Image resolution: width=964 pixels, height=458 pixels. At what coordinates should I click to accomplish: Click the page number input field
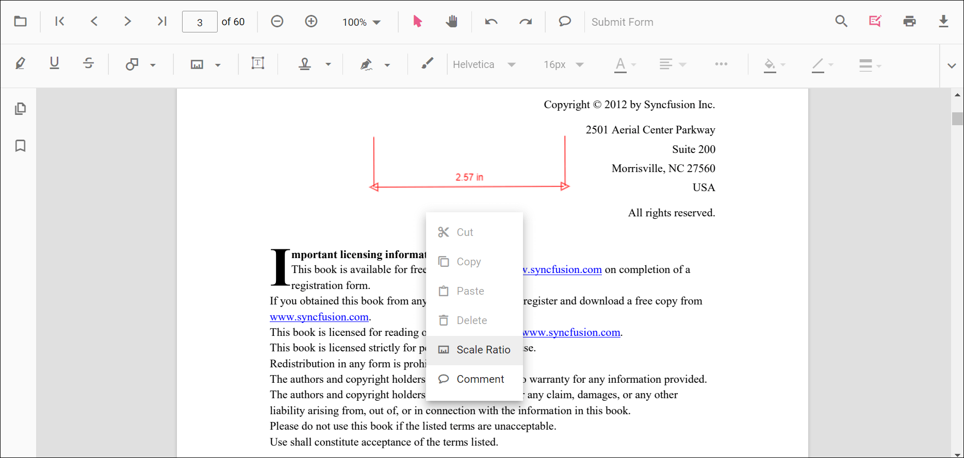point(200,22)
